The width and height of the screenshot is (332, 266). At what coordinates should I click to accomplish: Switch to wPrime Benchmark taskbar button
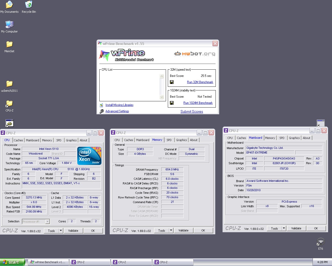pyautogui.click(x=48, y=262)
